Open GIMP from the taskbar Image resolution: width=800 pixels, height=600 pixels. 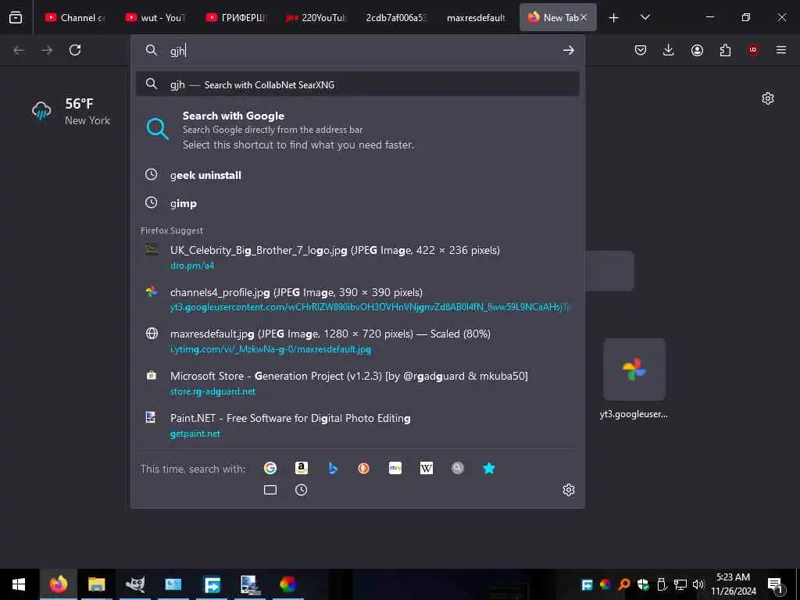[x=135, y=584]
